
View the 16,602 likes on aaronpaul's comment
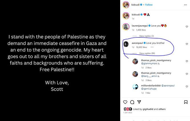tap(141, 47)
